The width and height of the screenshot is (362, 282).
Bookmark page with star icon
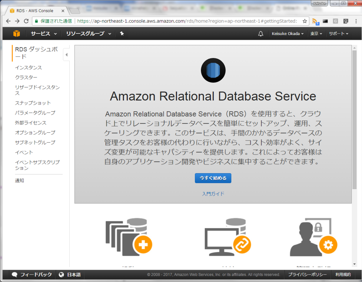click(x=305, y=21)
